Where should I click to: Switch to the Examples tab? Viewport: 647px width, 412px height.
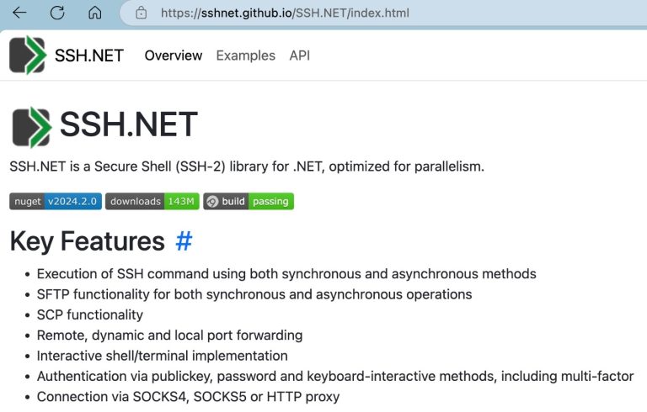[245, 55]
